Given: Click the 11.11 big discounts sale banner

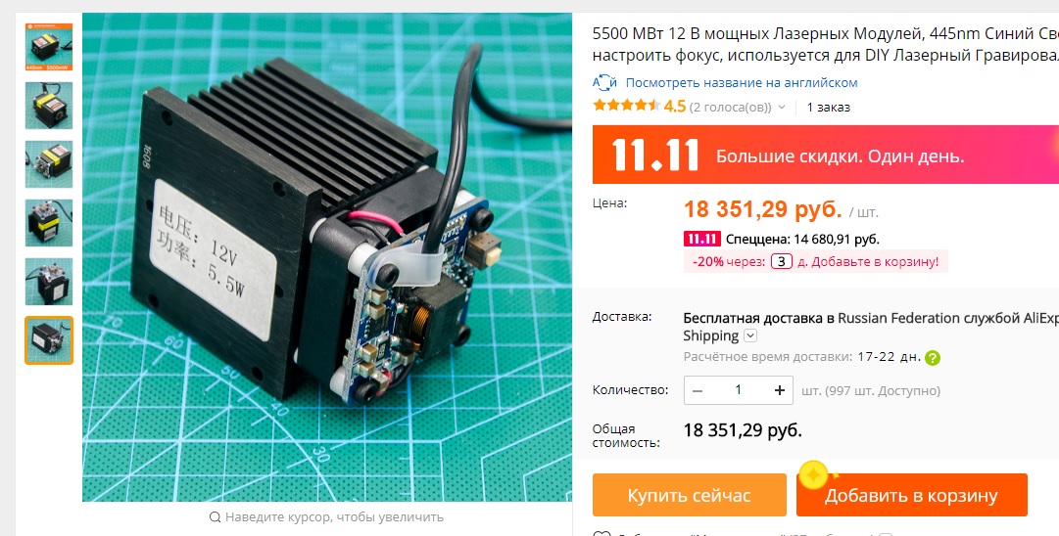Looking at the screenshot, I should pyautogui.click(x=825, y=155).
